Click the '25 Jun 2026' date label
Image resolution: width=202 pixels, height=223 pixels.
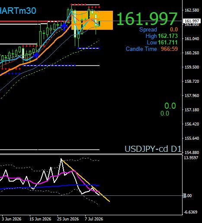pos(68,219)
